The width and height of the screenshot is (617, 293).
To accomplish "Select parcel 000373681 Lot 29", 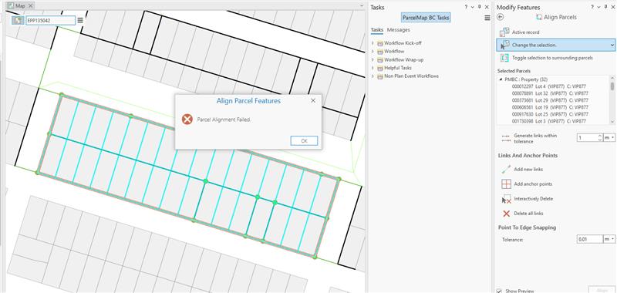I will pyautogui.click(x=551, y=100).
